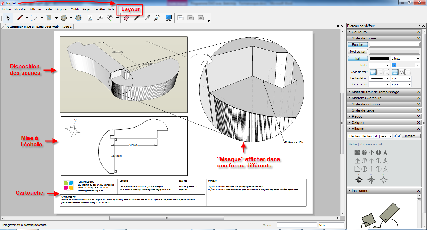The width and height of the screenshot is (427, 230).
Task: Open the Fichier menu
Action: pyautogui.click(x=6, y=9)
